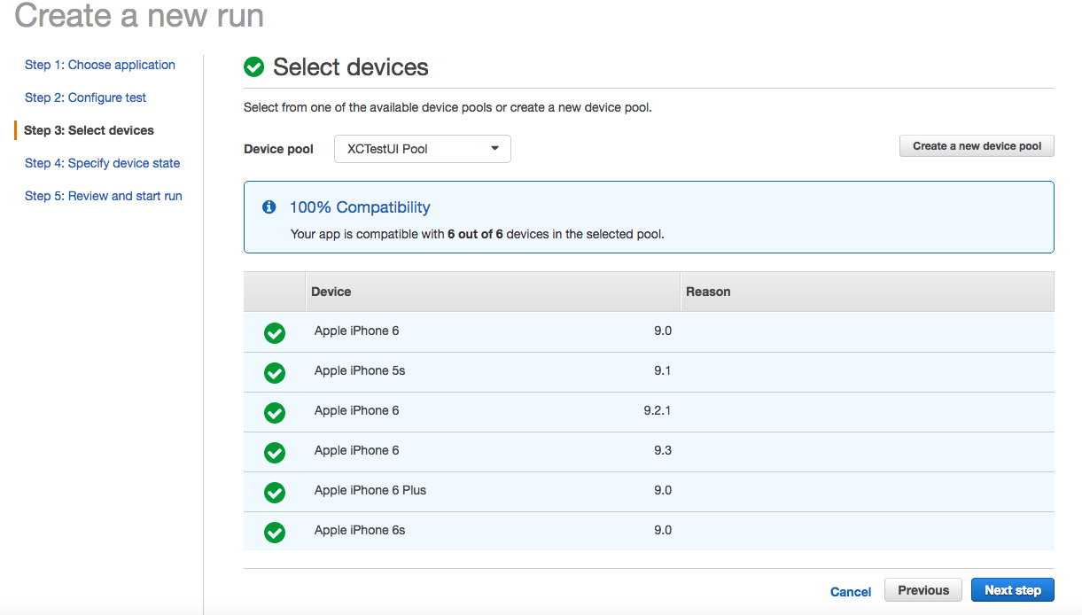The width and height of the screenshot is (1082, 615).
Task: Click the Previous button
Action: (x=922, y=589)
